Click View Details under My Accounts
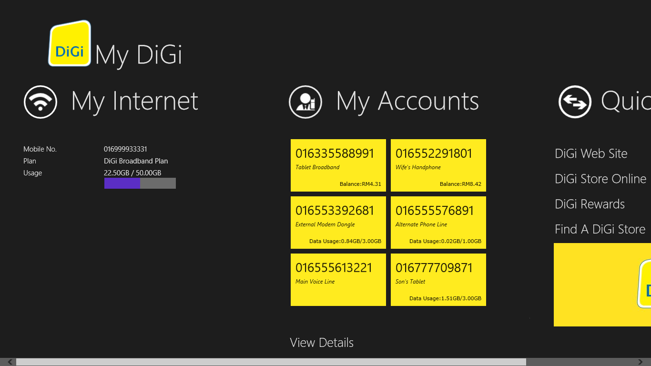The height and width of the screenshot is (366, 651). [x=322, y=343]
